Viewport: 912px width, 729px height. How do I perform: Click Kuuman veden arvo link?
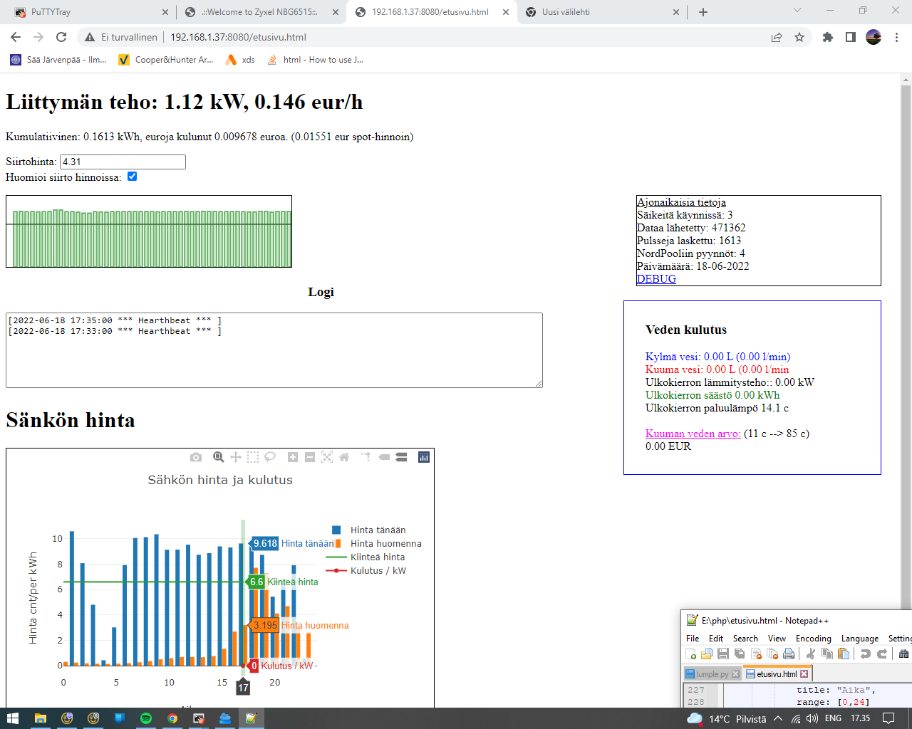click(x=693, y=434)
